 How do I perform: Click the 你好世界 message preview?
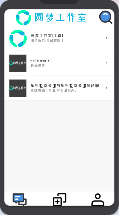[x=38, y=65]
